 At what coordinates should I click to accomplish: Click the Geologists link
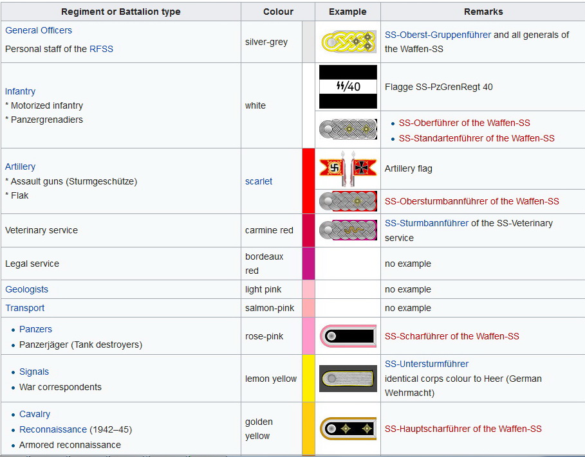point(26,289)
